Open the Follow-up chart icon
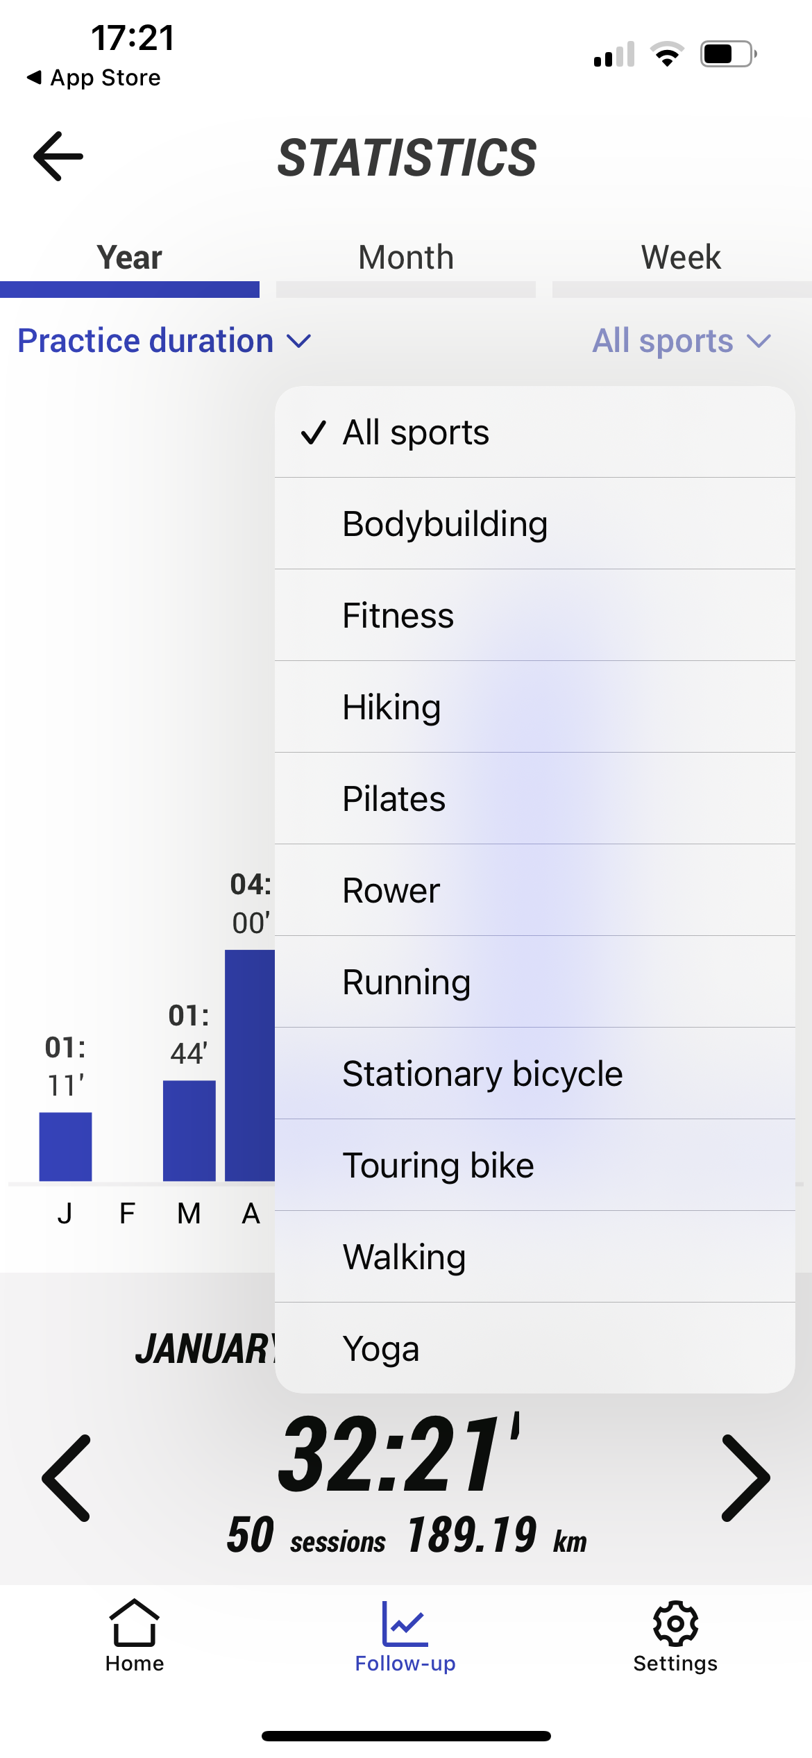The image size is (812, 1758). (405, 1623)
